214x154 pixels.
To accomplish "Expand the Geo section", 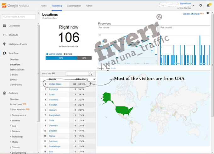I will click(13, 126).
